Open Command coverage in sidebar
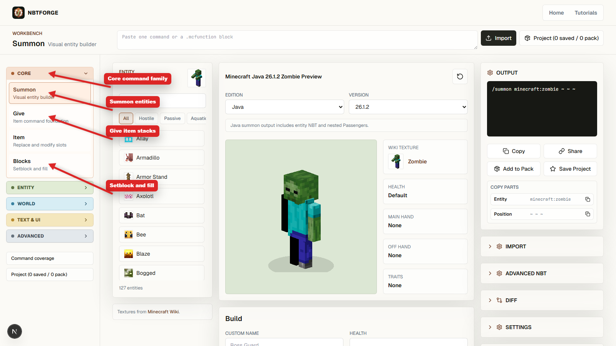 tap(50, 258)
